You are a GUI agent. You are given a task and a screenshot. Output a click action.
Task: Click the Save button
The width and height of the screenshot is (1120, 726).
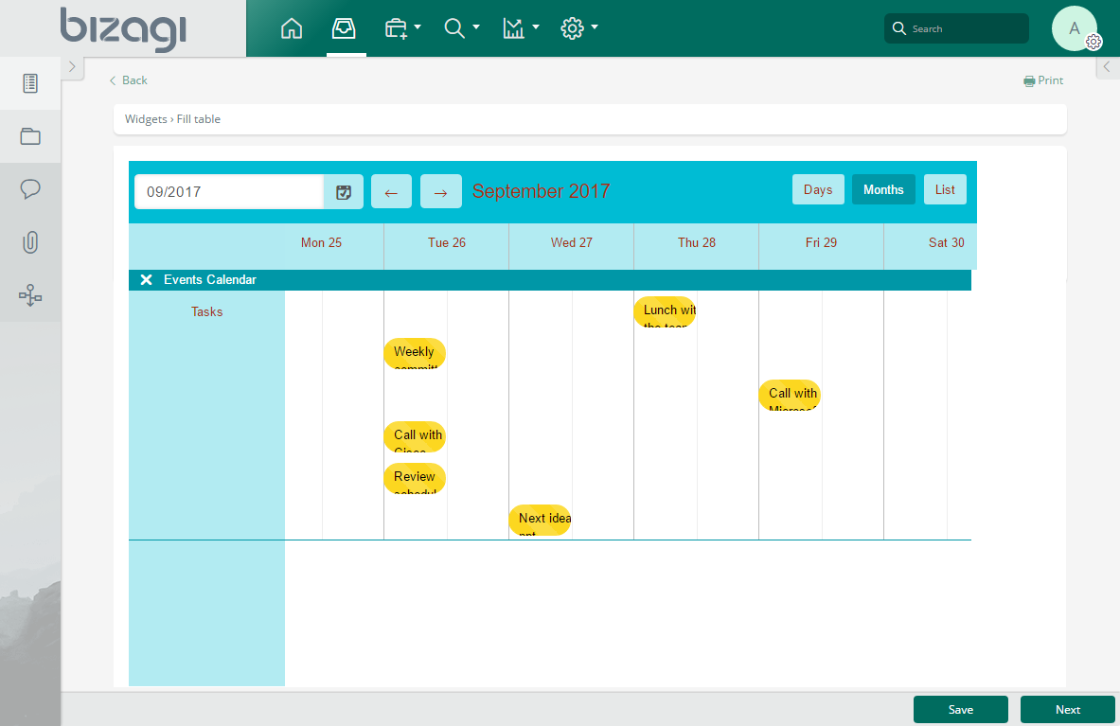tap(960, 710)
